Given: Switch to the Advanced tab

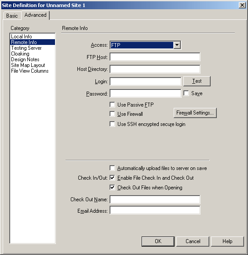Looking at the screenshot, I should point(36,15).
